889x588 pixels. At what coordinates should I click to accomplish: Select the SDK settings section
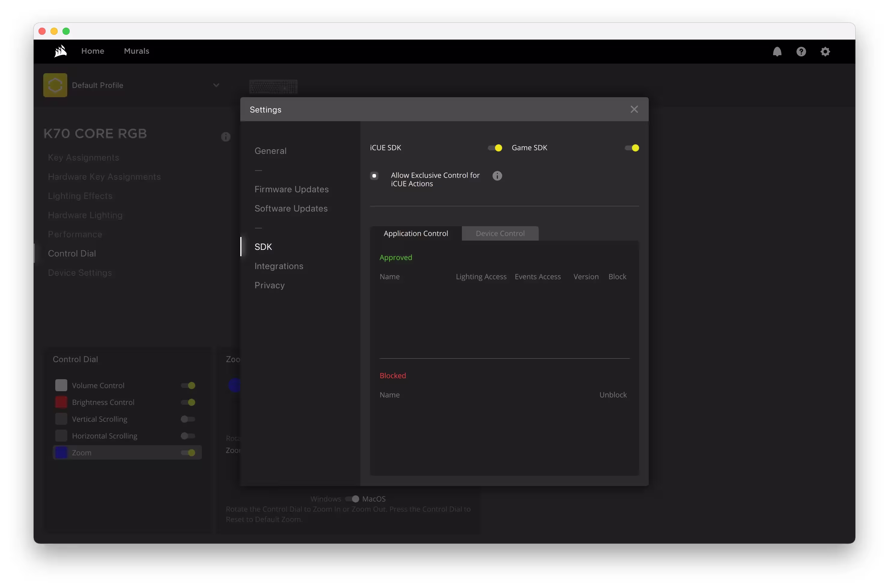(263, 247)
